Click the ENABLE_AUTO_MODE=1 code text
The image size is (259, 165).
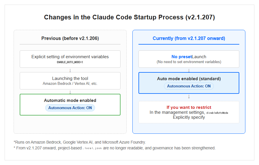click(x=70, y=62)
